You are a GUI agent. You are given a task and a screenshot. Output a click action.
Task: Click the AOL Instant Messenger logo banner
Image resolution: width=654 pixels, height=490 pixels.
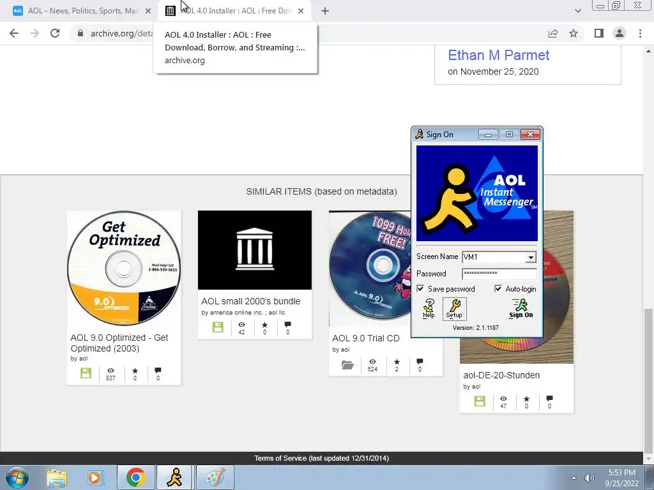point(476,193)
